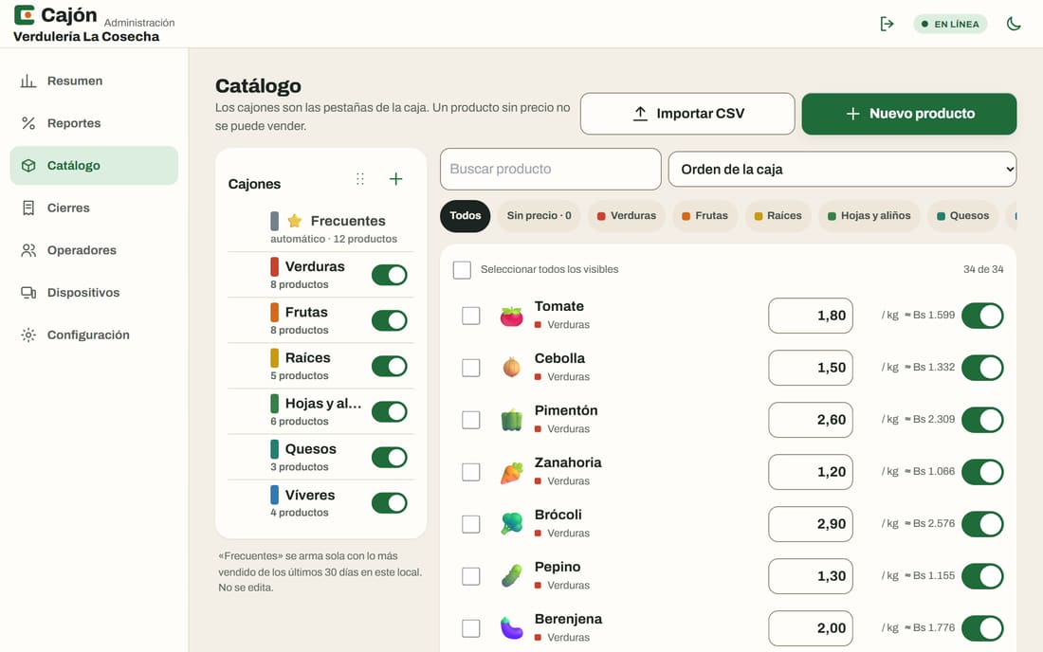Click the Frutas orange color swatch
Viewport: 1043px width, 652px height.
[274, 313]
